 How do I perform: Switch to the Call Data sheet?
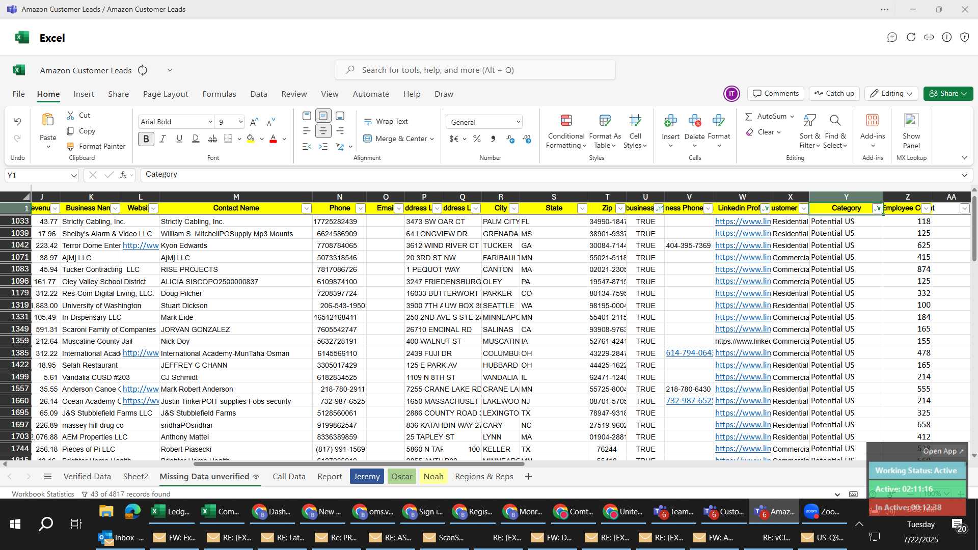[x=289, y=477]
